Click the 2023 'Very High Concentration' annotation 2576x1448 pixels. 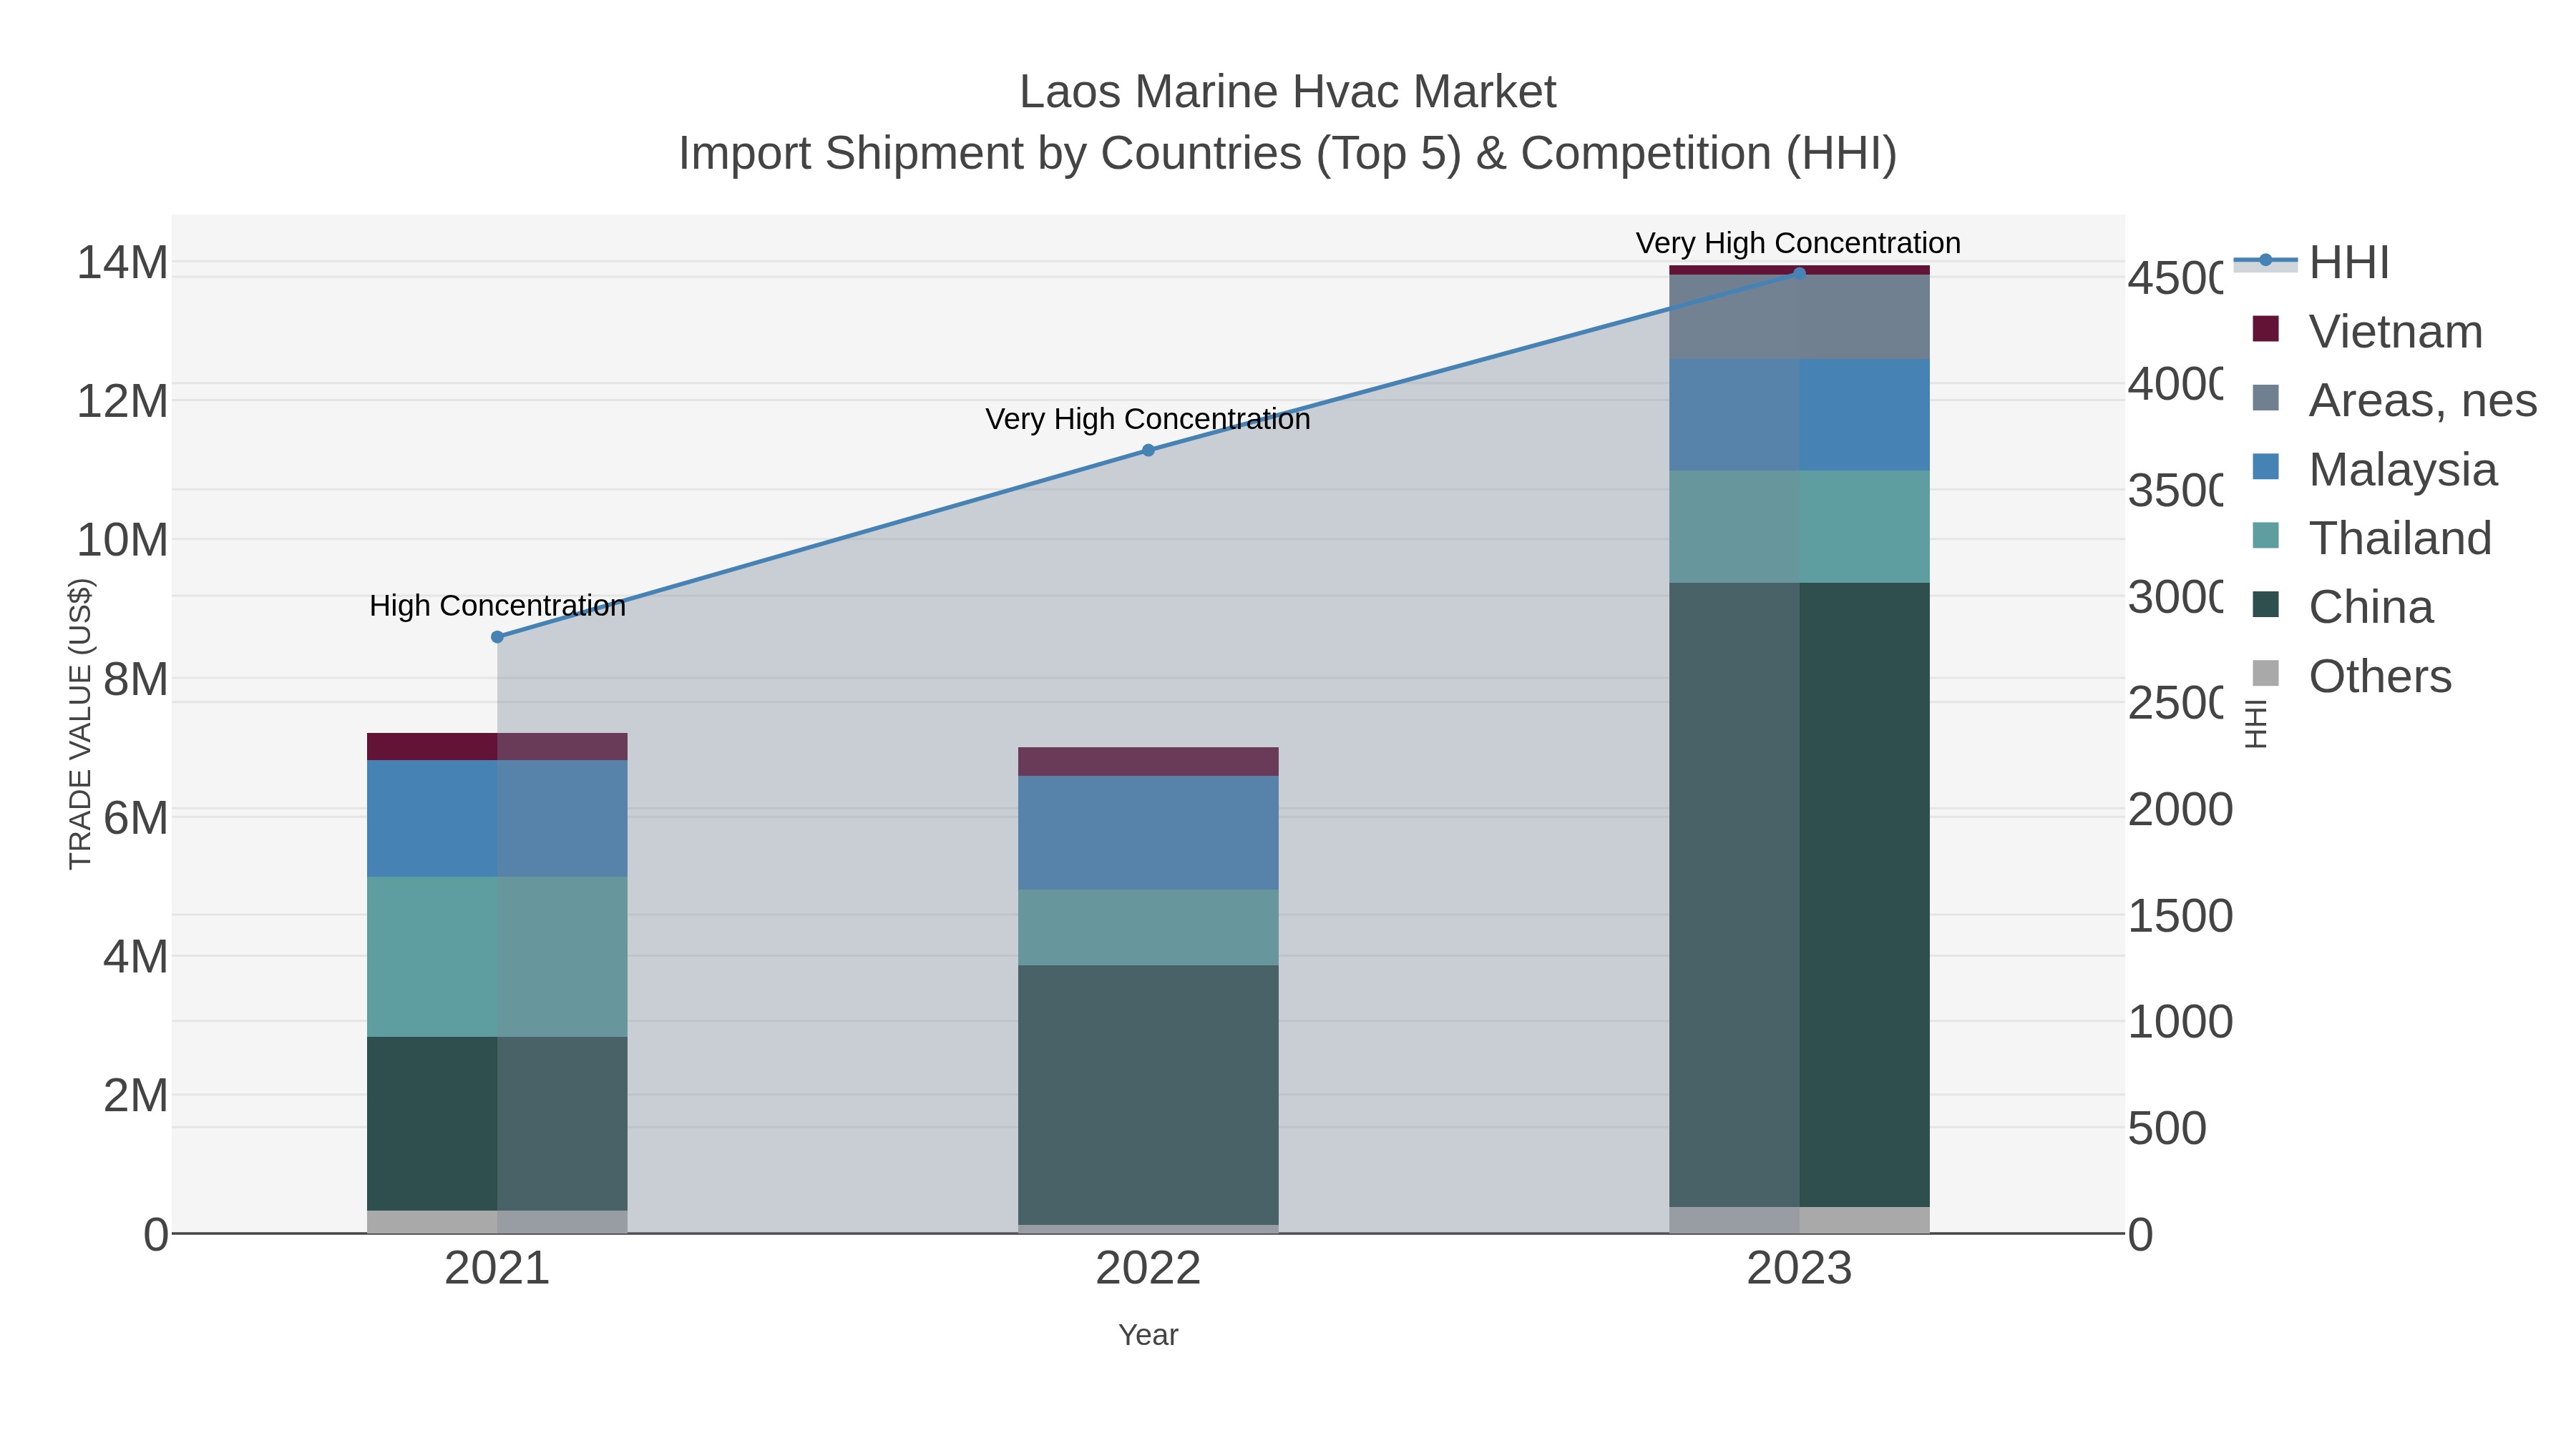(x=1798, y=243)
